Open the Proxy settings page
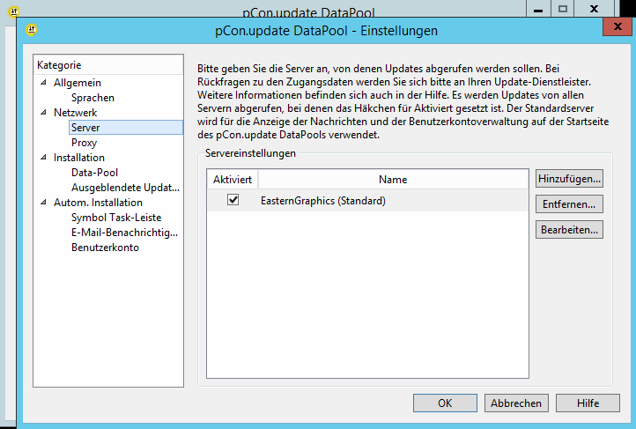 coord(84,143)
